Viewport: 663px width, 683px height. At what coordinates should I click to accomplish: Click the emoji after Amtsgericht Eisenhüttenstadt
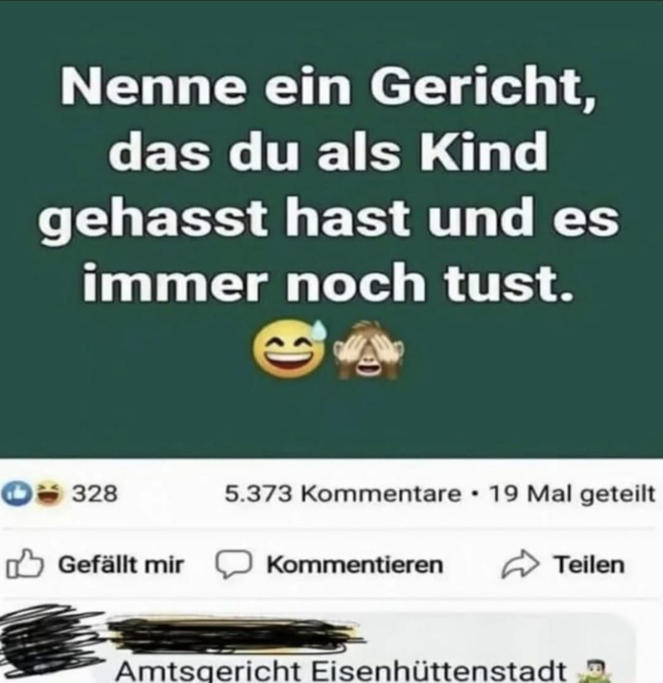(591, 672)
